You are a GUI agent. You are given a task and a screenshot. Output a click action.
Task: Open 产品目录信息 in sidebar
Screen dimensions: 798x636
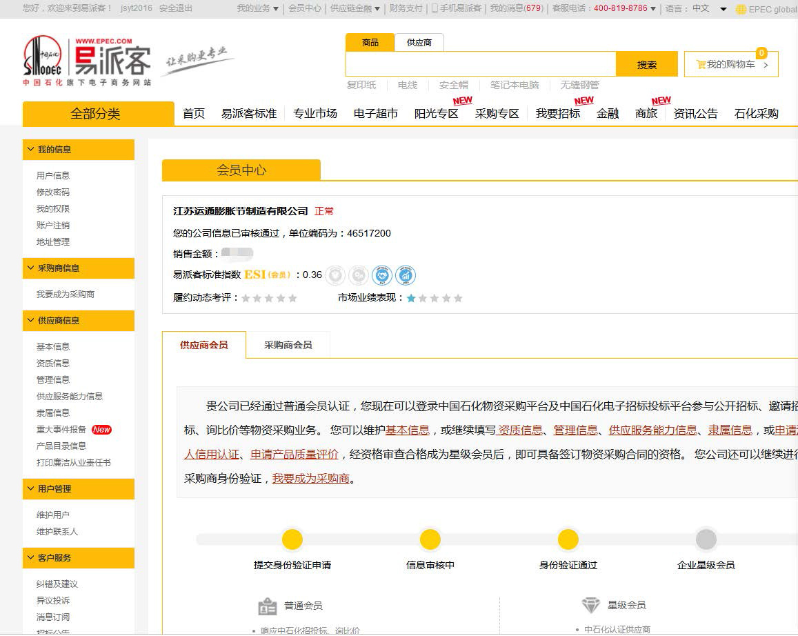pos(61,446)
